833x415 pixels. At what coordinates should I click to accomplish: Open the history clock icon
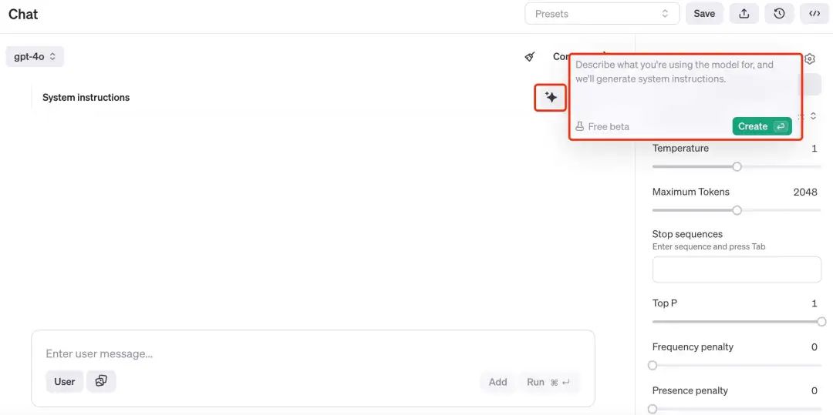coord(779,14)
